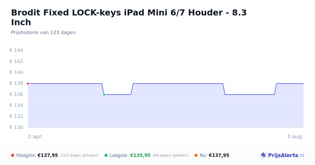Click the € 130 axis label
This screenshot has width=315, height=165.
(16, 127)
